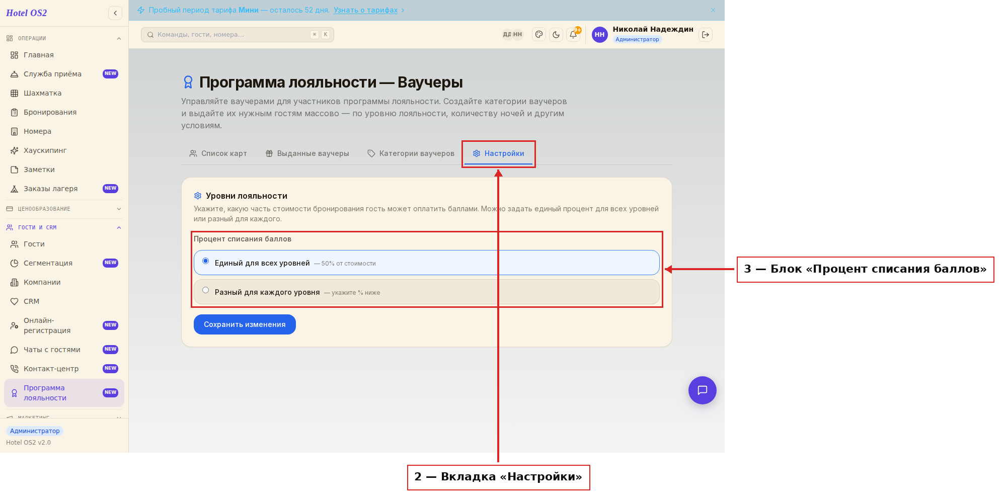Open Онлайн-регистрация in the sidebar
Screen dimensions: 1006x502
[64, 325]
